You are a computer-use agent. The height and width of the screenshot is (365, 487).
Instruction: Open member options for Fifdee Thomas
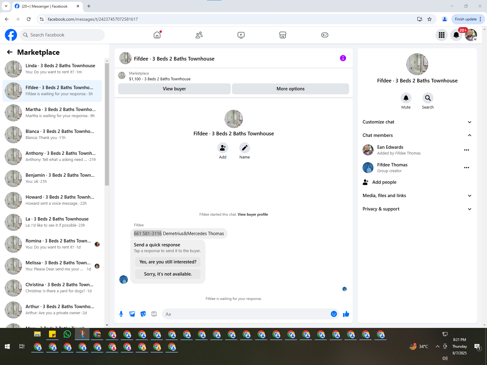coord(467,168)
